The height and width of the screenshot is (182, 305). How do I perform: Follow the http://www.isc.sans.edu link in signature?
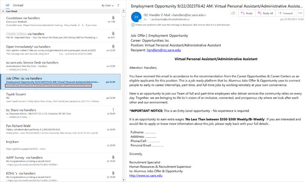click(x=146, y=175)
